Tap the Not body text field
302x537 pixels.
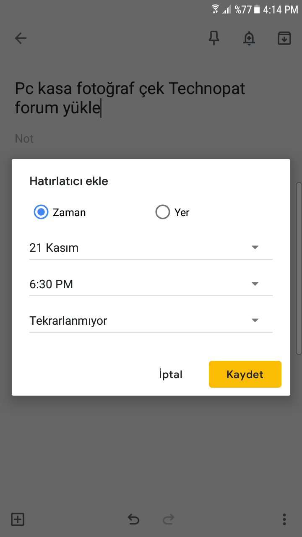pos(24,139)
